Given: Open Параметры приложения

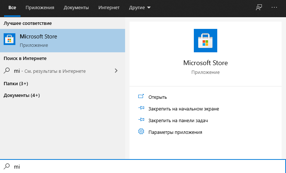Looking at the screenshot, I should coord(175,132).
